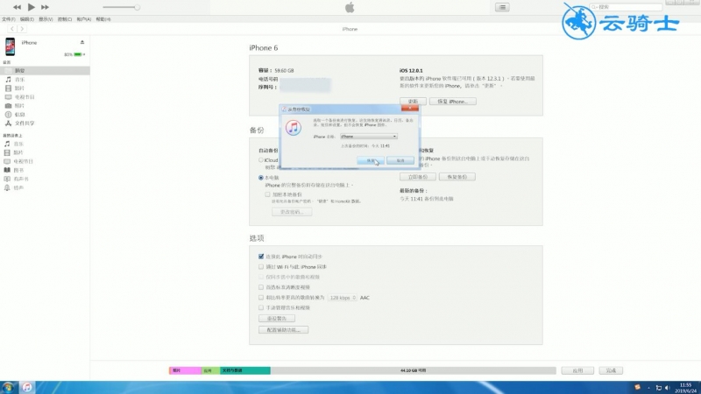Click the iTunes icon in the taskbar
701x394 pixels.
click(27, 387)
